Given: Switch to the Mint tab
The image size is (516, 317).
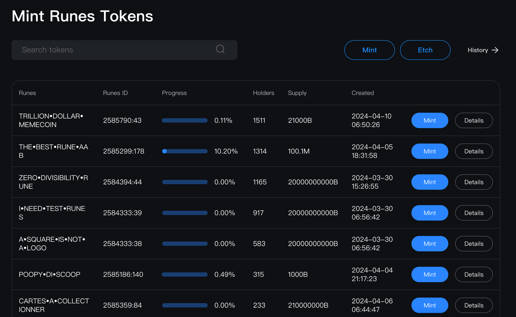Looking at the screenshot, I should tap(369, 50).
